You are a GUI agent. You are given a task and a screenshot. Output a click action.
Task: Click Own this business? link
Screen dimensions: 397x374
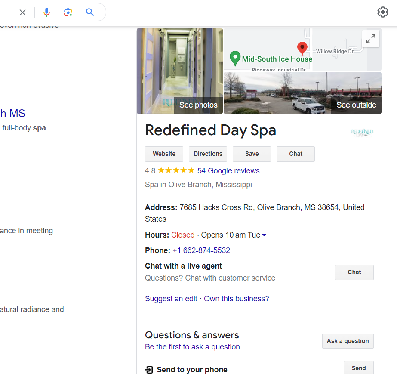[x=236, y=298]
